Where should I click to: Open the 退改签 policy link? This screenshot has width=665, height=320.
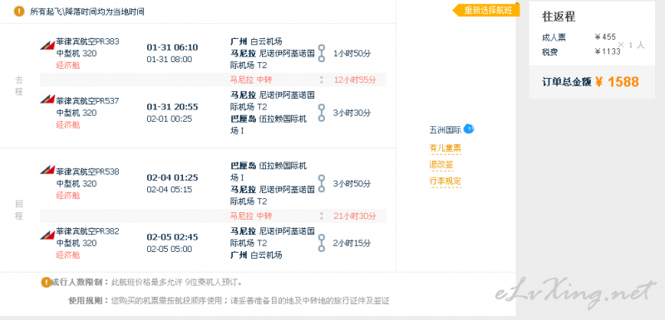click(441, 165)
